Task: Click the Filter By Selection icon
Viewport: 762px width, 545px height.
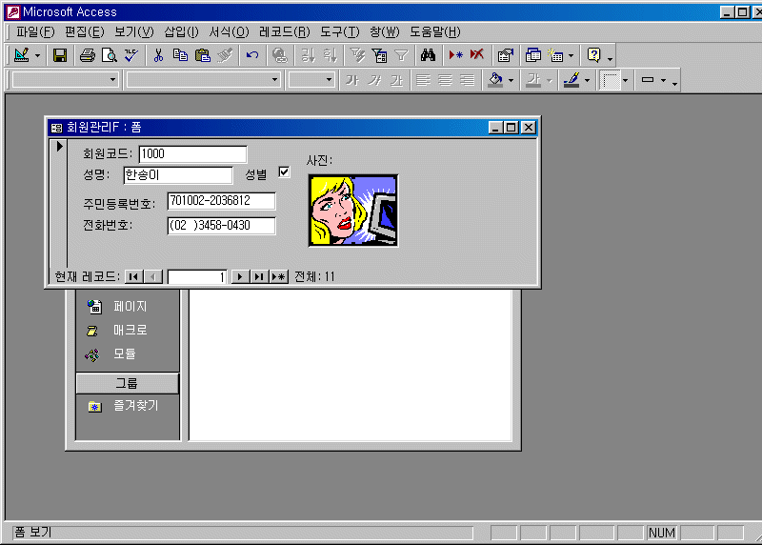Action: coord(358,55)
